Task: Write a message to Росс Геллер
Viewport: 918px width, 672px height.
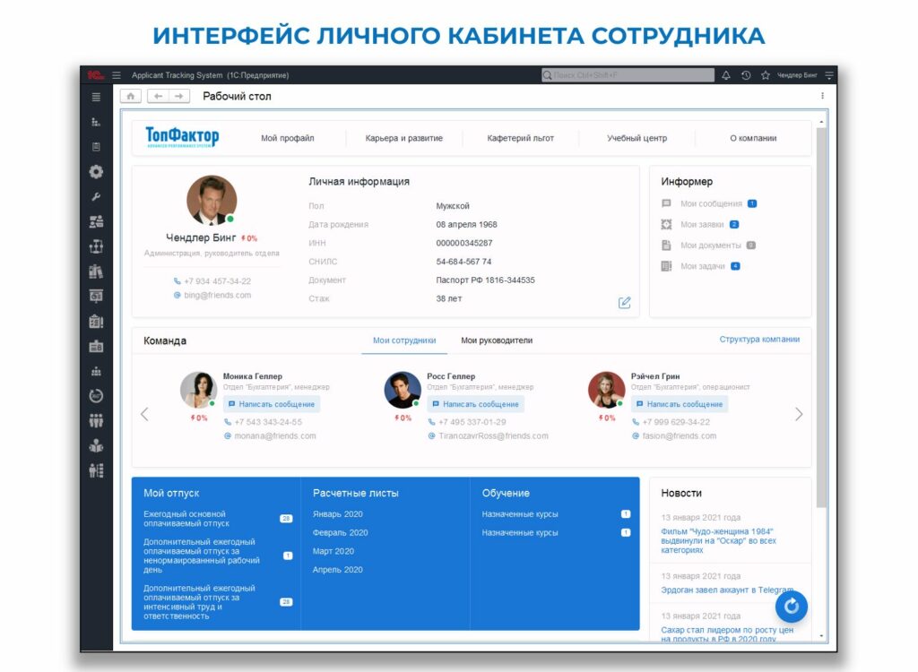Action: tap(475, 404)
